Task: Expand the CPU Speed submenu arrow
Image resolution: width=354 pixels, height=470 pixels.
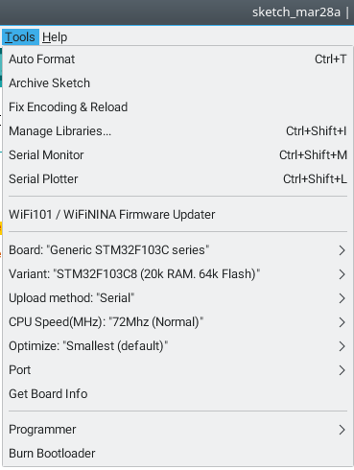Action: [x=342, y=322]
